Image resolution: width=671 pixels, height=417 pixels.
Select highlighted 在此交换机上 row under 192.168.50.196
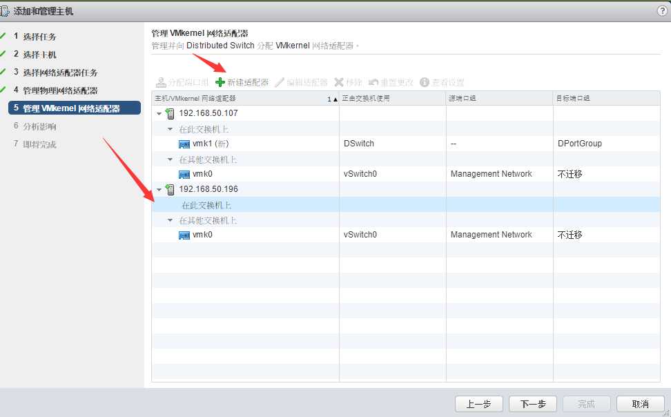click(x=406, y=205)
